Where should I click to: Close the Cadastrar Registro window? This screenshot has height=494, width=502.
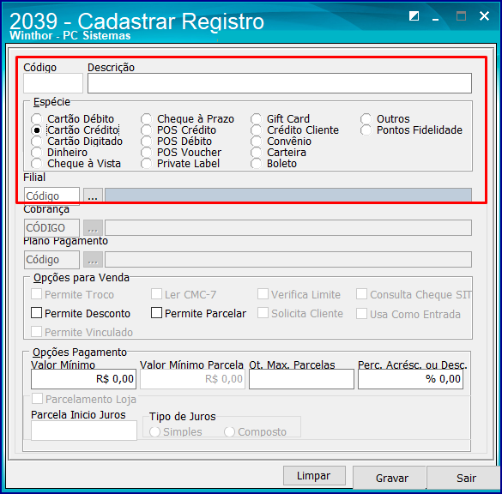(484, 15)
